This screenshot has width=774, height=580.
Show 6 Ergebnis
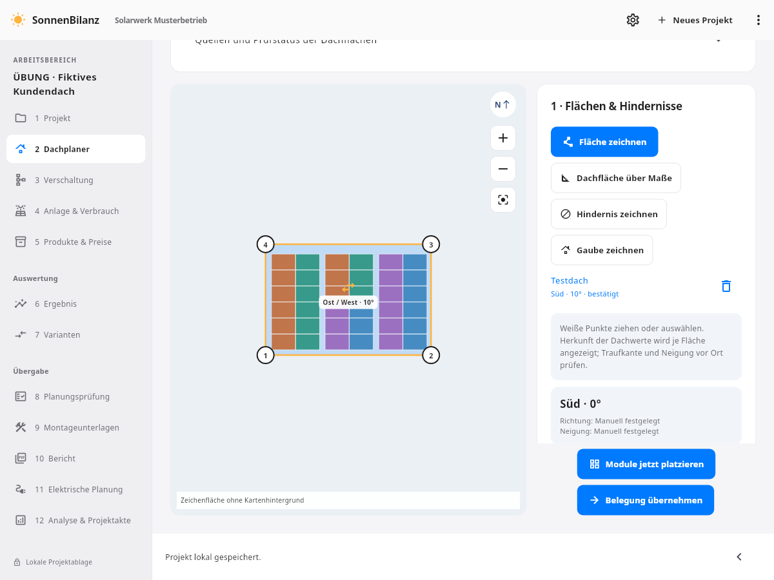(76, 304)
